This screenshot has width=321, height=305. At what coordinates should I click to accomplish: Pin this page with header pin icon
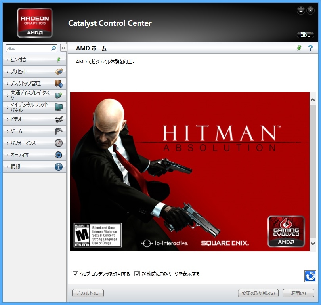pyautogui.click(x=299, y=48)
